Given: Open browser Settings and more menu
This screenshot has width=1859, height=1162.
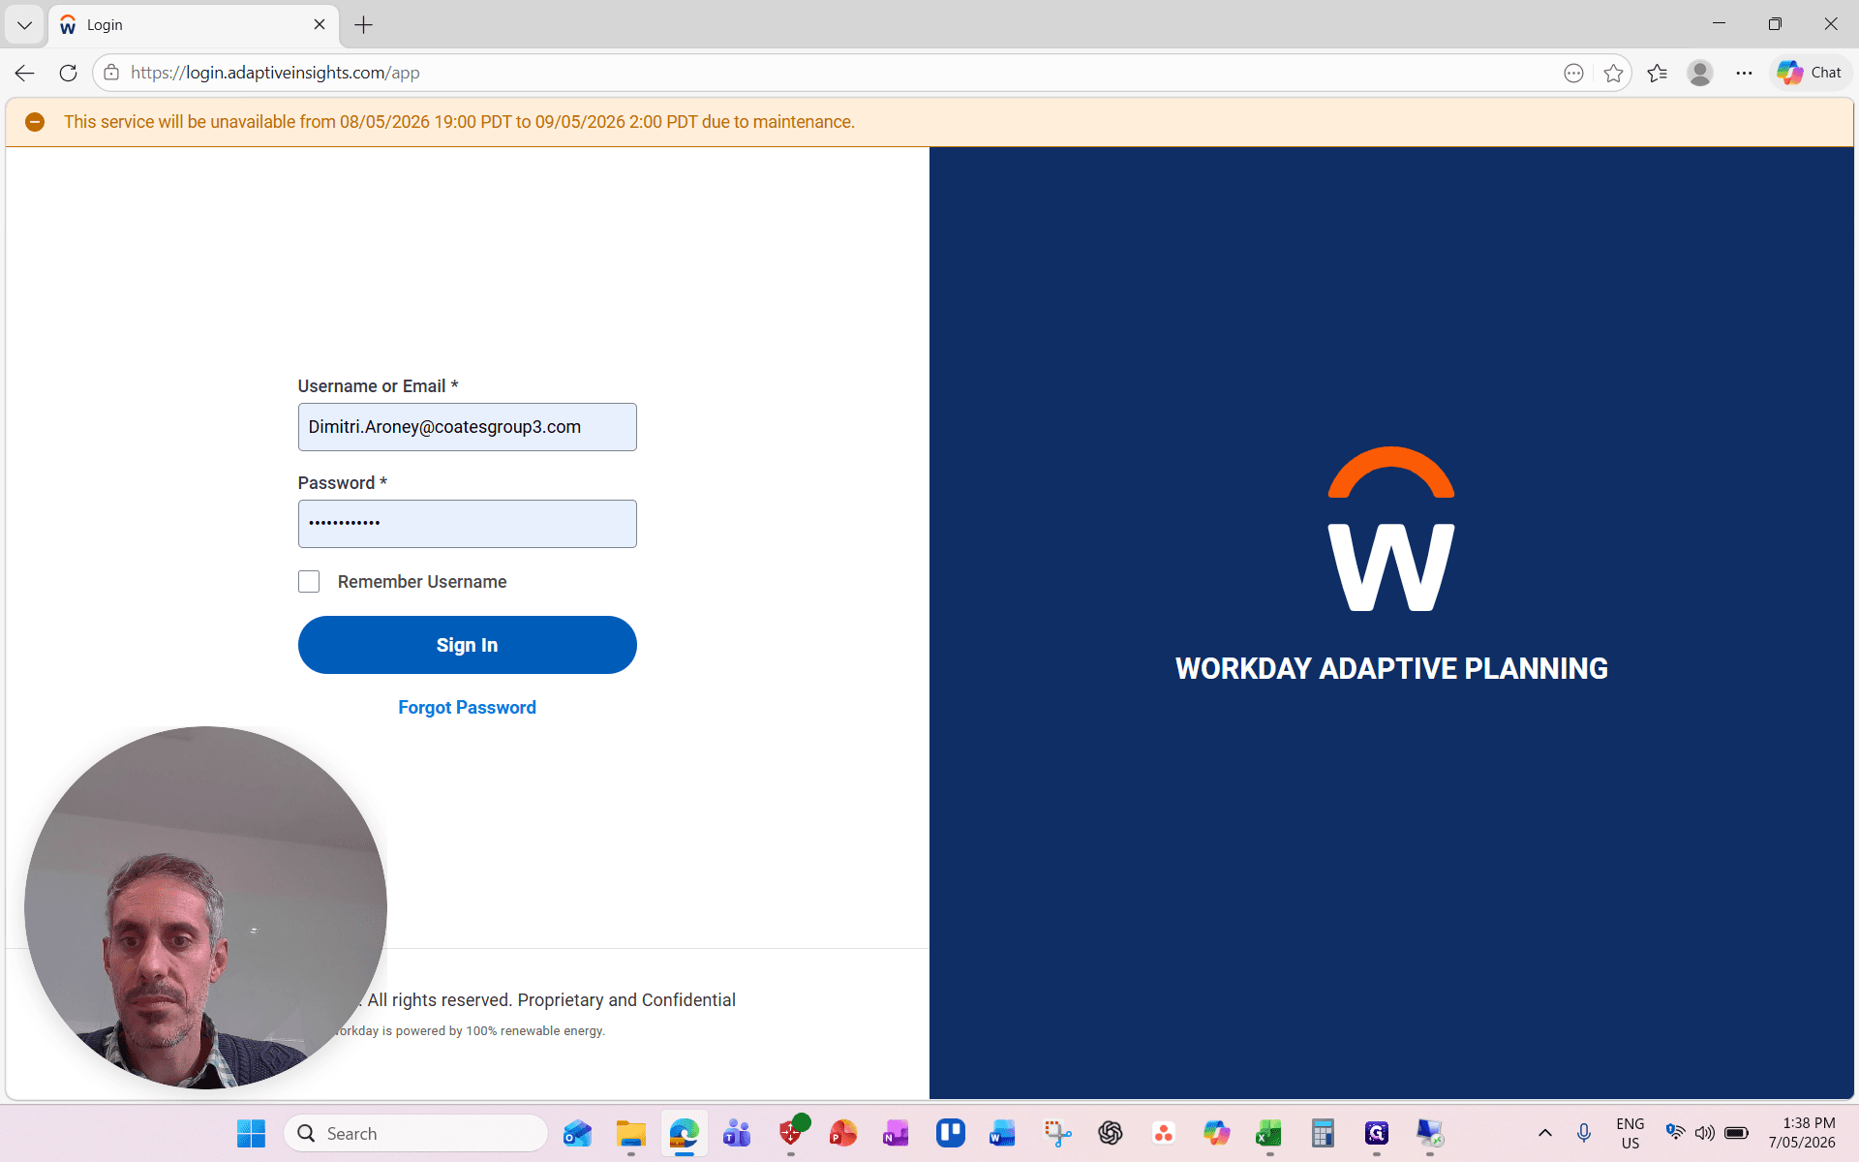Looking at the screenshot, I should point(1744,73).
